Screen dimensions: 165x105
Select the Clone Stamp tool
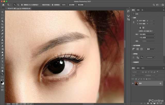(x=2, y=40)
